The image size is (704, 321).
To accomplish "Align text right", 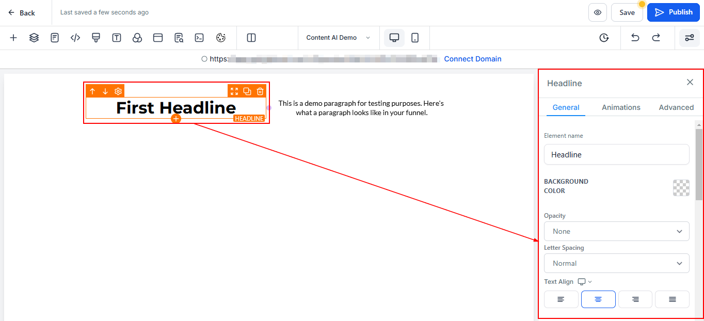I will [x=635, y=299].
